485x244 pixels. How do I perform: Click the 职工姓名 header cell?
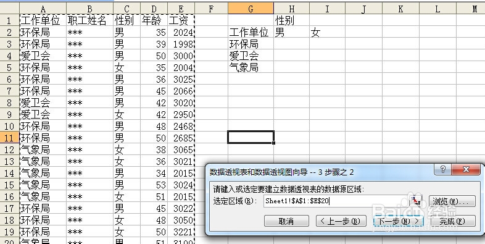(89, 20)
